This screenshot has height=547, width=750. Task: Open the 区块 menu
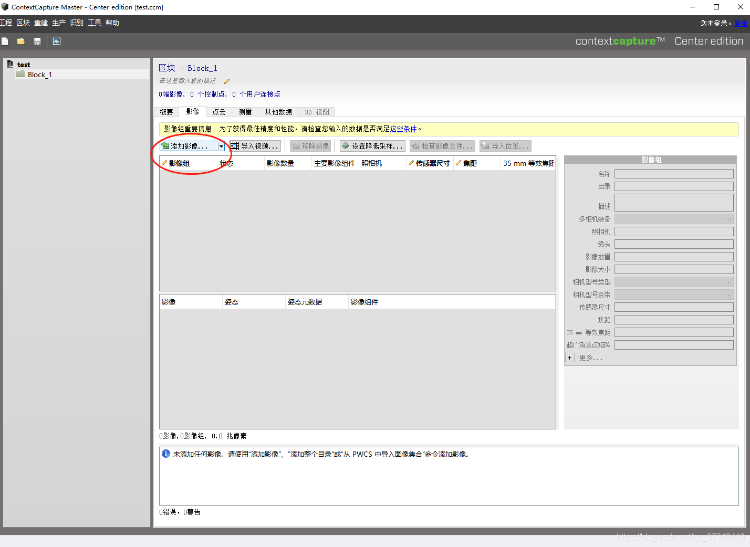click(x=23, y=23)
